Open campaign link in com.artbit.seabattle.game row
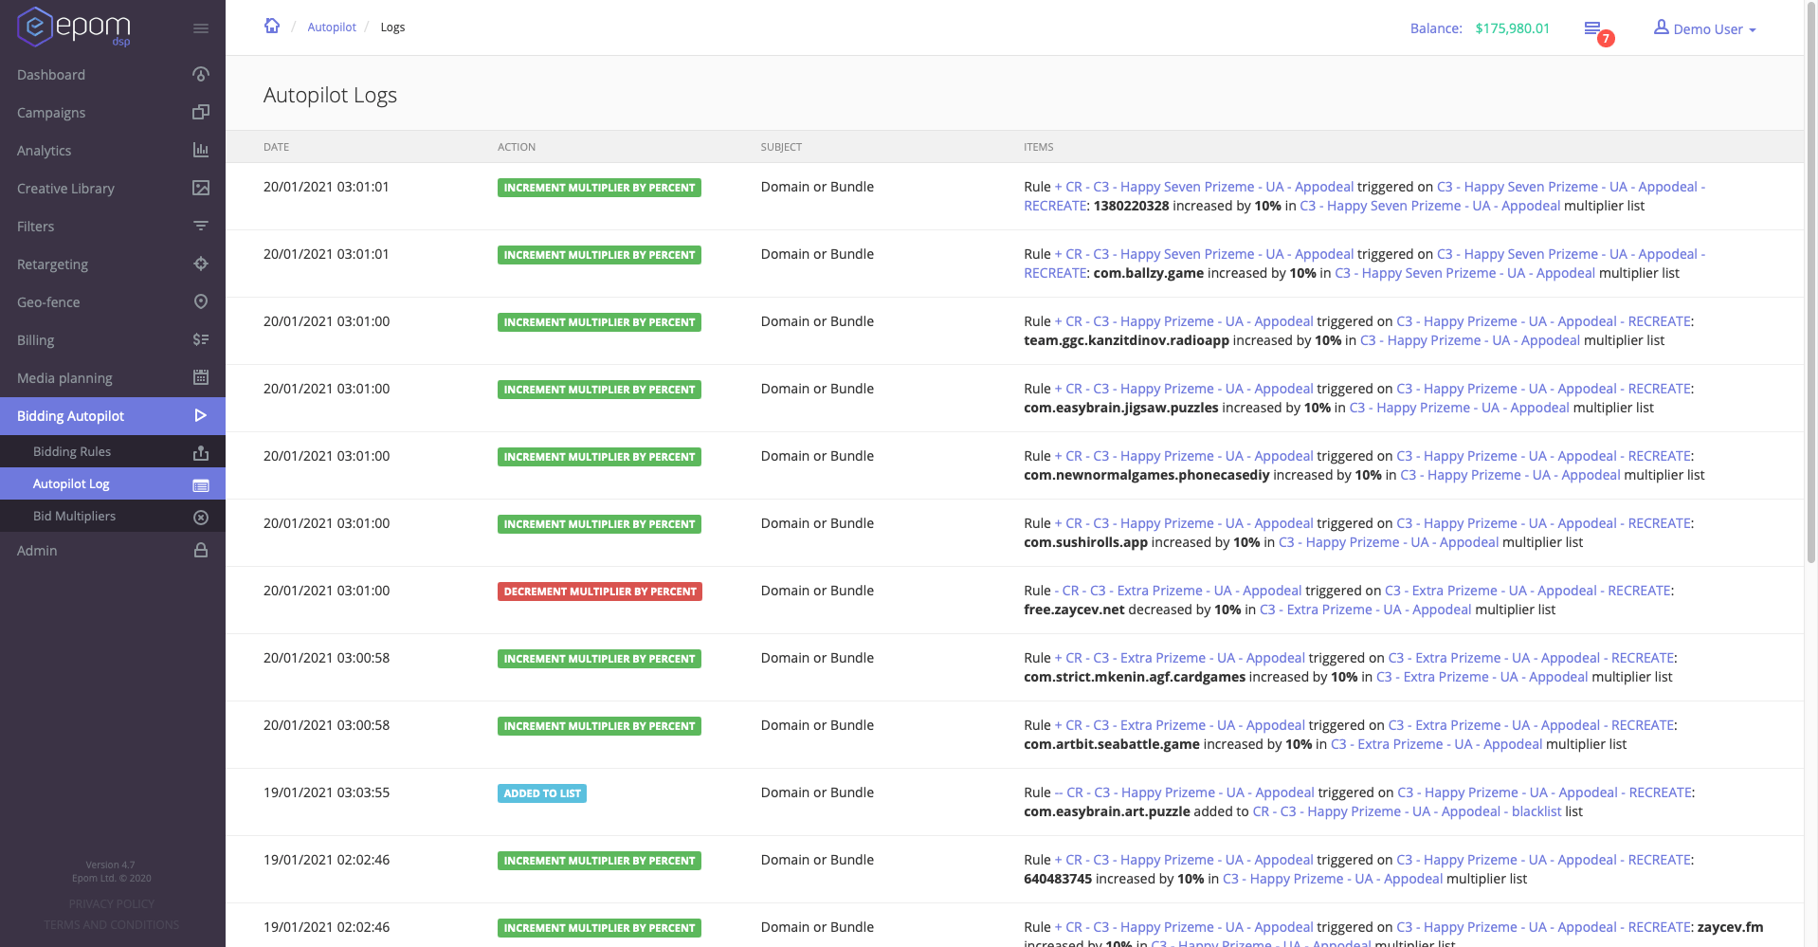The height and width of the screenshot is (947, 1818). pyautogui.click(x=1533, y=725)
